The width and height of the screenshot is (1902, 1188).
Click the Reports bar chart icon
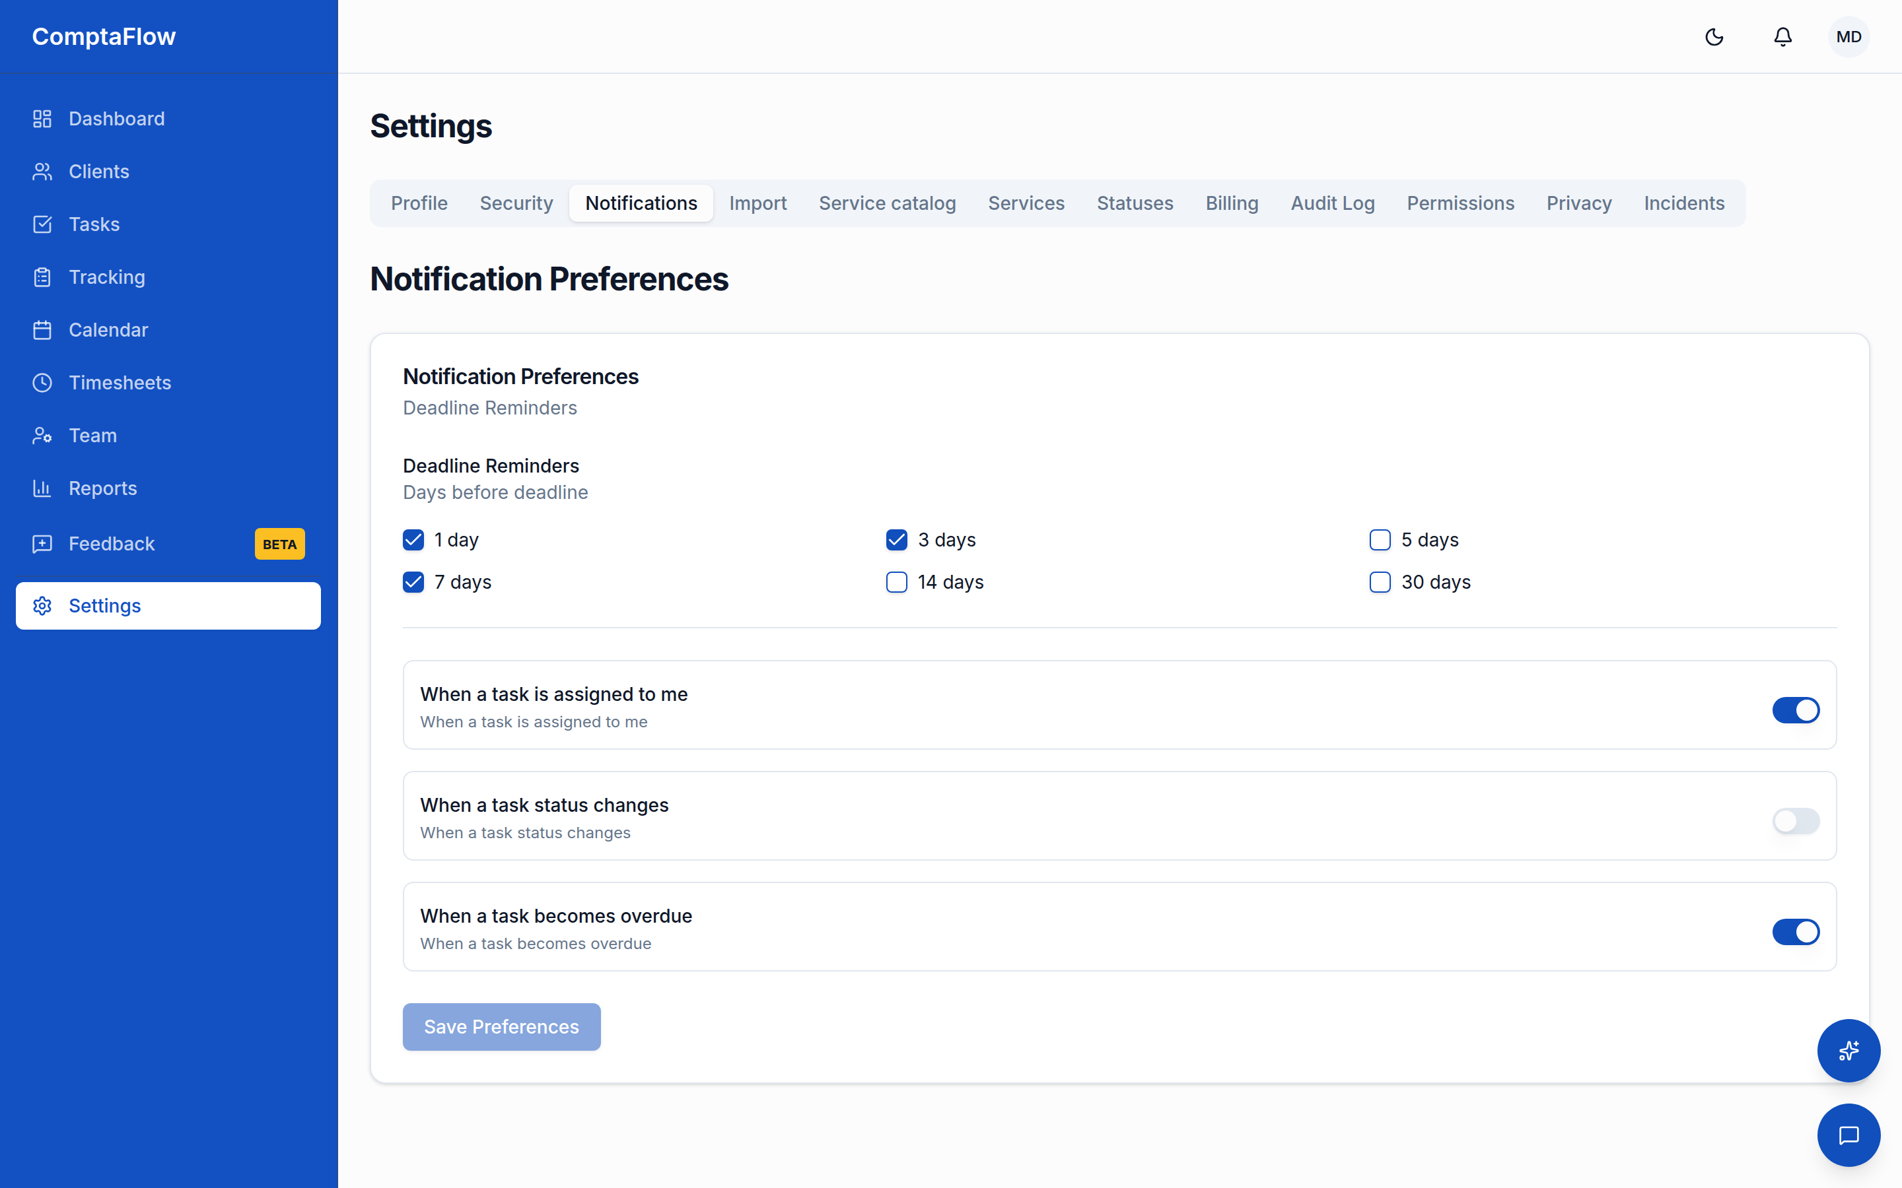click(x=42, y=488)
